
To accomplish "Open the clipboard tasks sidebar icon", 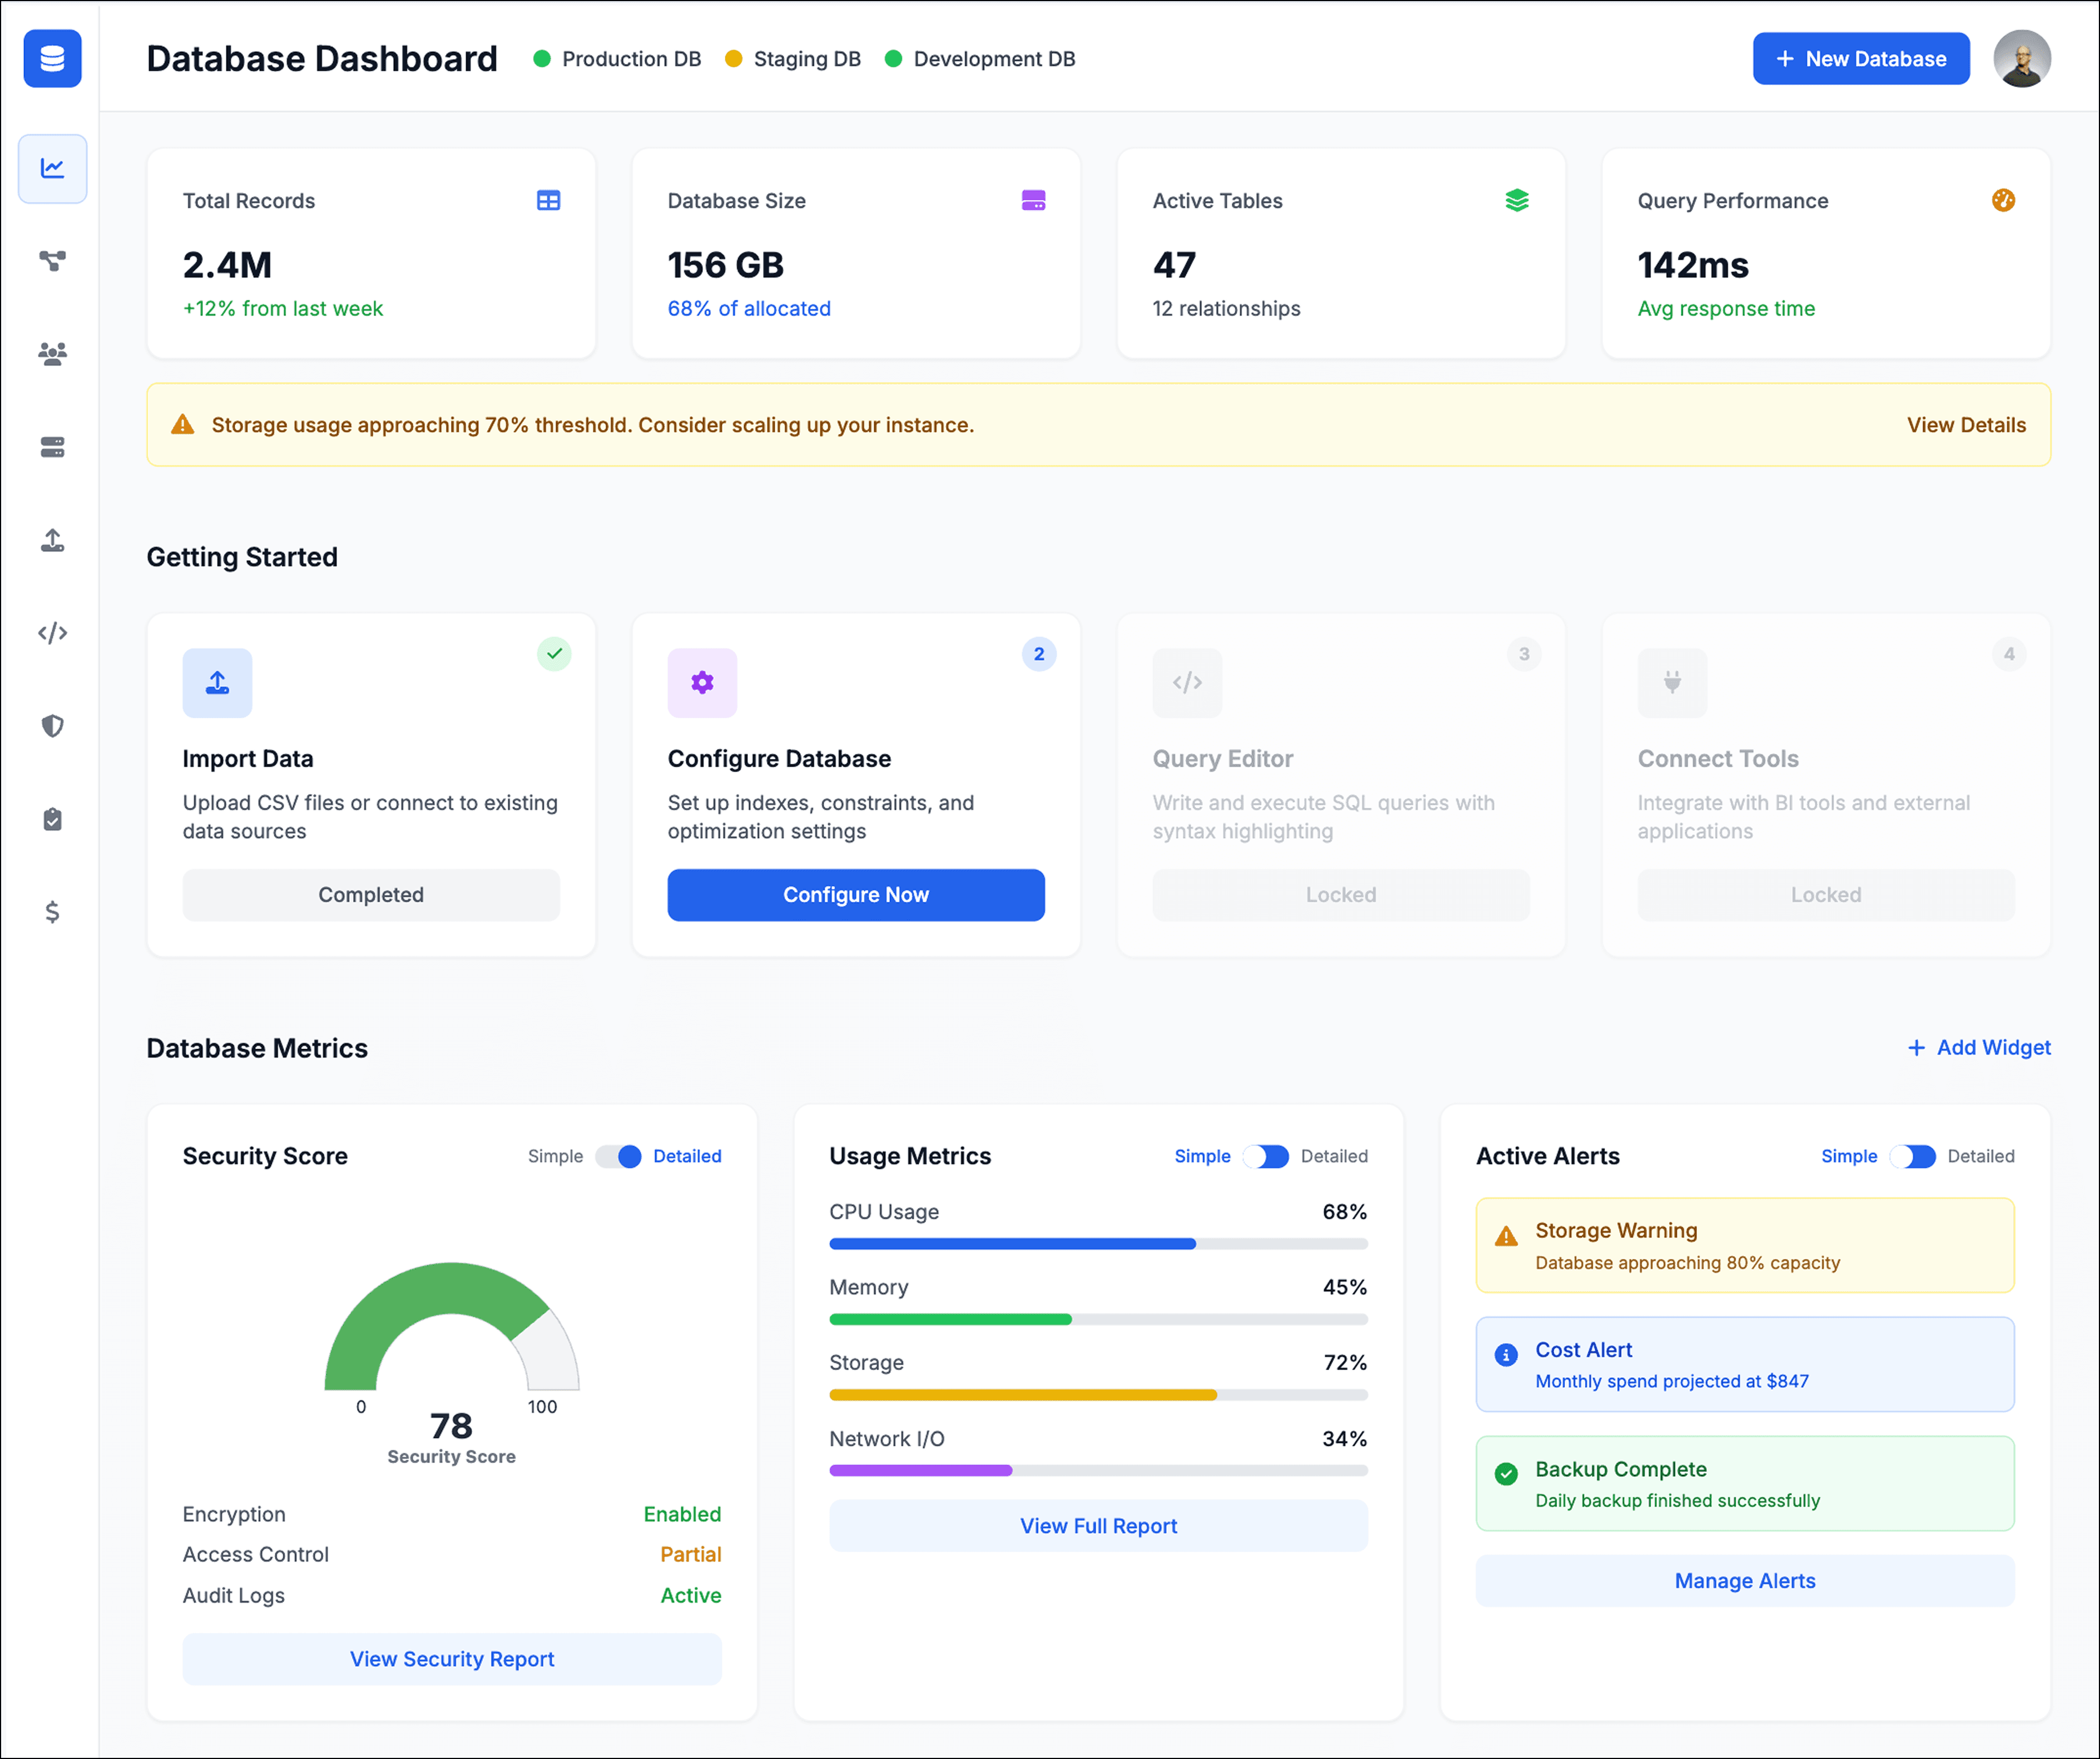I will pyautogui.click(x=52, y=819).
